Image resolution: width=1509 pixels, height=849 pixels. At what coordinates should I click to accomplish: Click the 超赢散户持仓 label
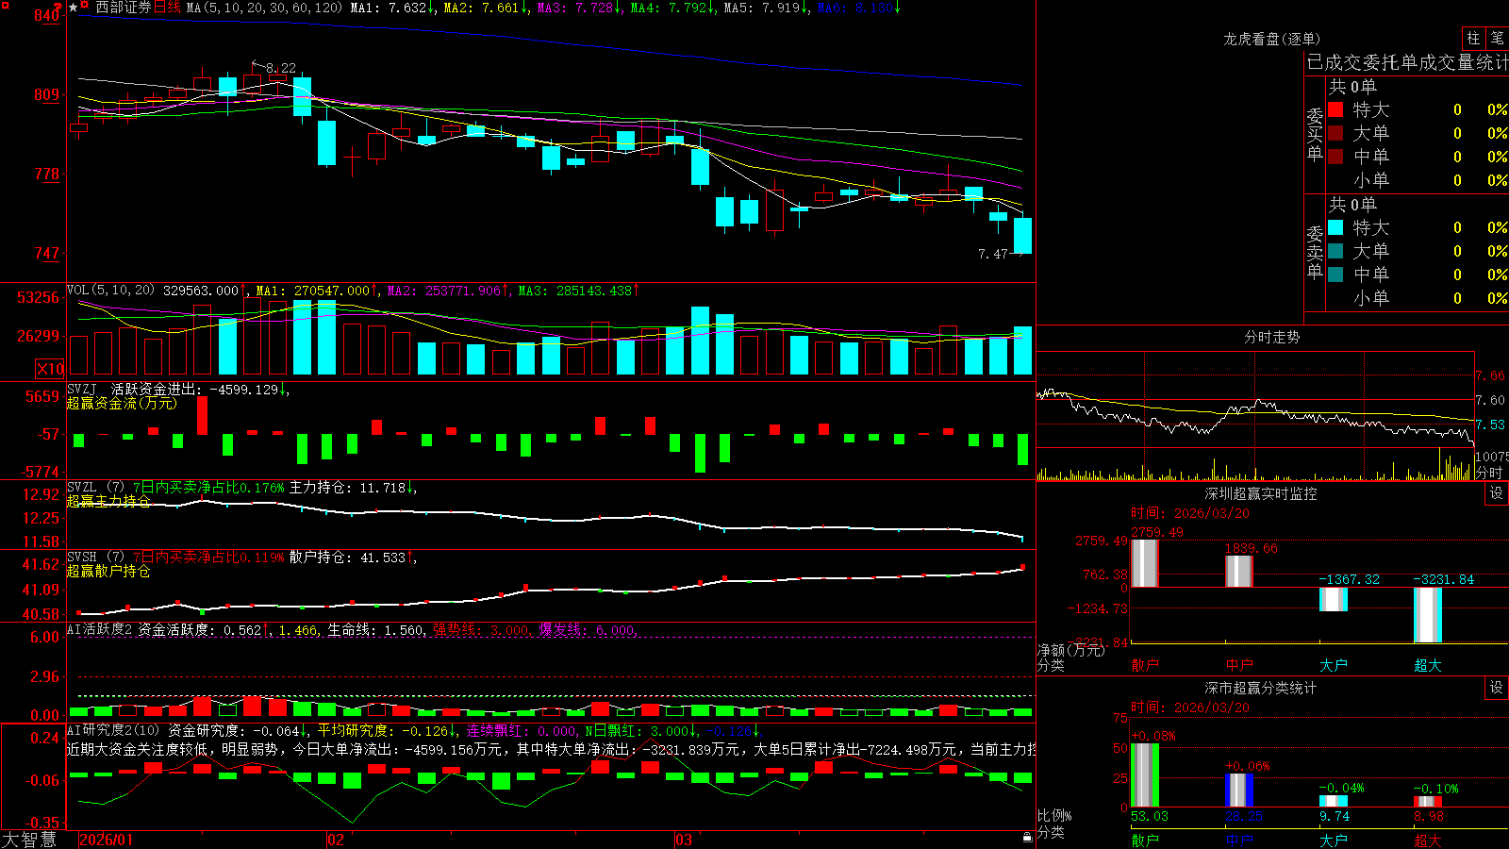(108, 571)
